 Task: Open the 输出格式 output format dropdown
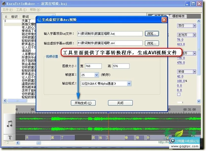pyautogui.click(x=129, y=83)
